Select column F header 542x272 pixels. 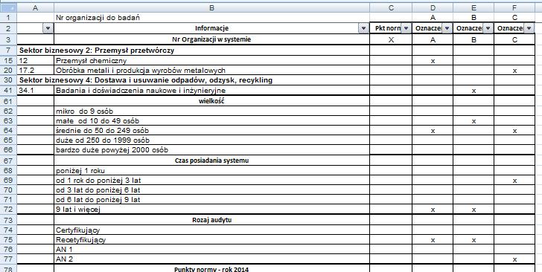pyautogui.click(x=514, y=8)
